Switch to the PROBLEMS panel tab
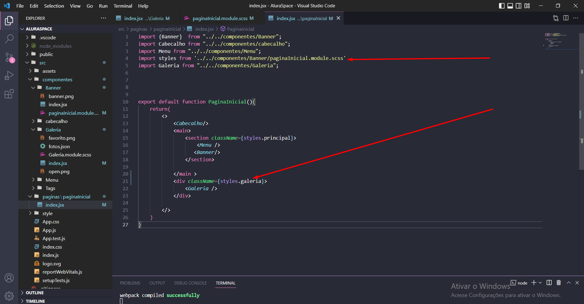 pos(130,283)
